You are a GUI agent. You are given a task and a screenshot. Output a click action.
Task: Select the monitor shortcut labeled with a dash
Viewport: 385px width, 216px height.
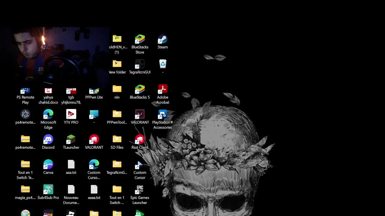(x=94, y=117)
